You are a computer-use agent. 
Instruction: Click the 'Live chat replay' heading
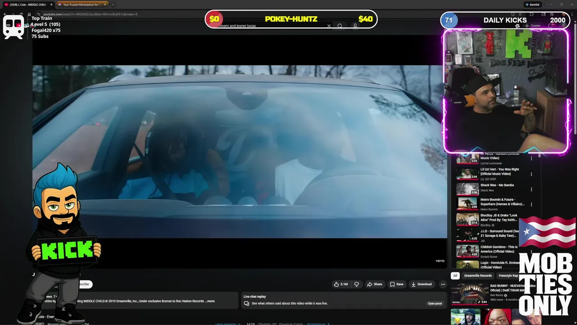(255, 297)
